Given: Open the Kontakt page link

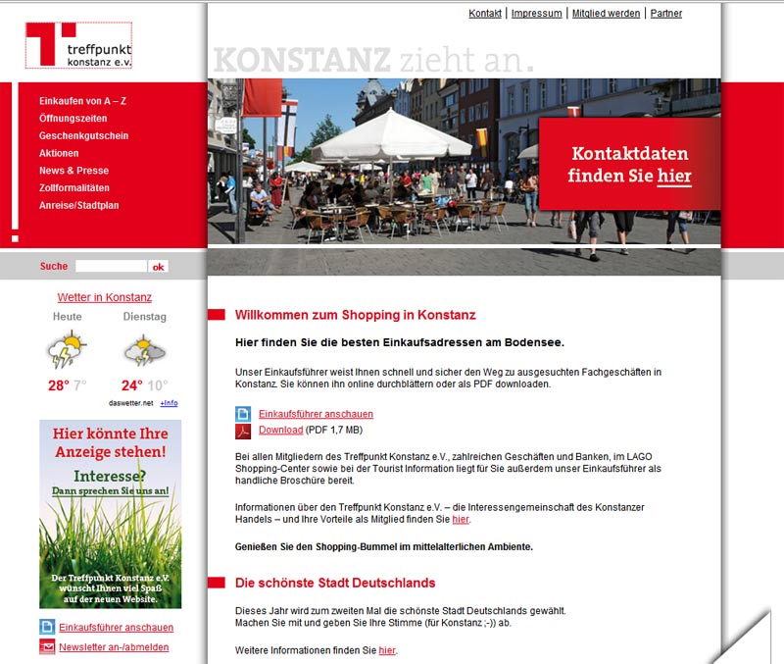Looking at the screenshot, I should pos(485,14).
